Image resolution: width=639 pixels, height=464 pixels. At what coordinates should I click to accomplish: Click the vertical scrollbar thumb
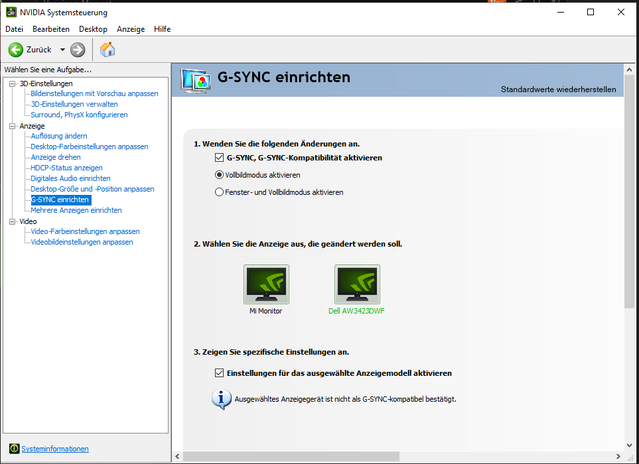(629, 192)
